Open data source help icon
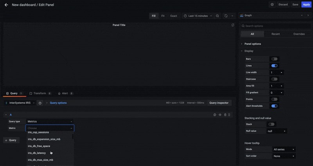The height and width of the screenshot is (166, 313). (x=40, y=103)
